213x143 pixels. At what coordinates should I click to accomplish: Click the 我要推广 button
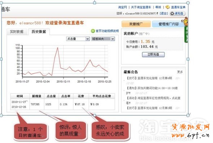(x=136, y=24)
